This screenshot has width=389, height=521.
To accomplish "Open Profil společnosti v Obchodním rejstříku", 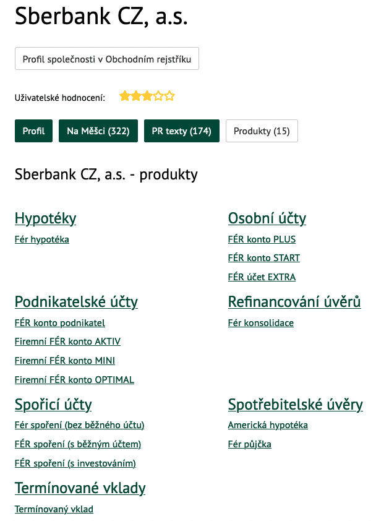I will pos(107,59).
